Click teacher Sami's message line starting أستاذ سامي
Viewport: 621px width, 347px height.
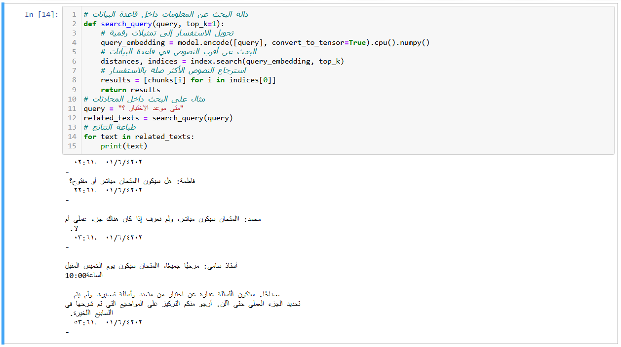151,266
